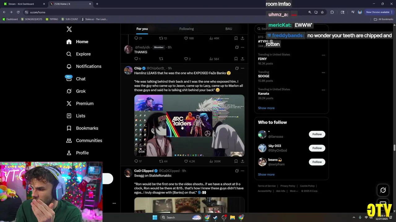Screen dimensions: 396x222
Task: Share Chip's Hamlinz post
Action: (x=243, y=161)
